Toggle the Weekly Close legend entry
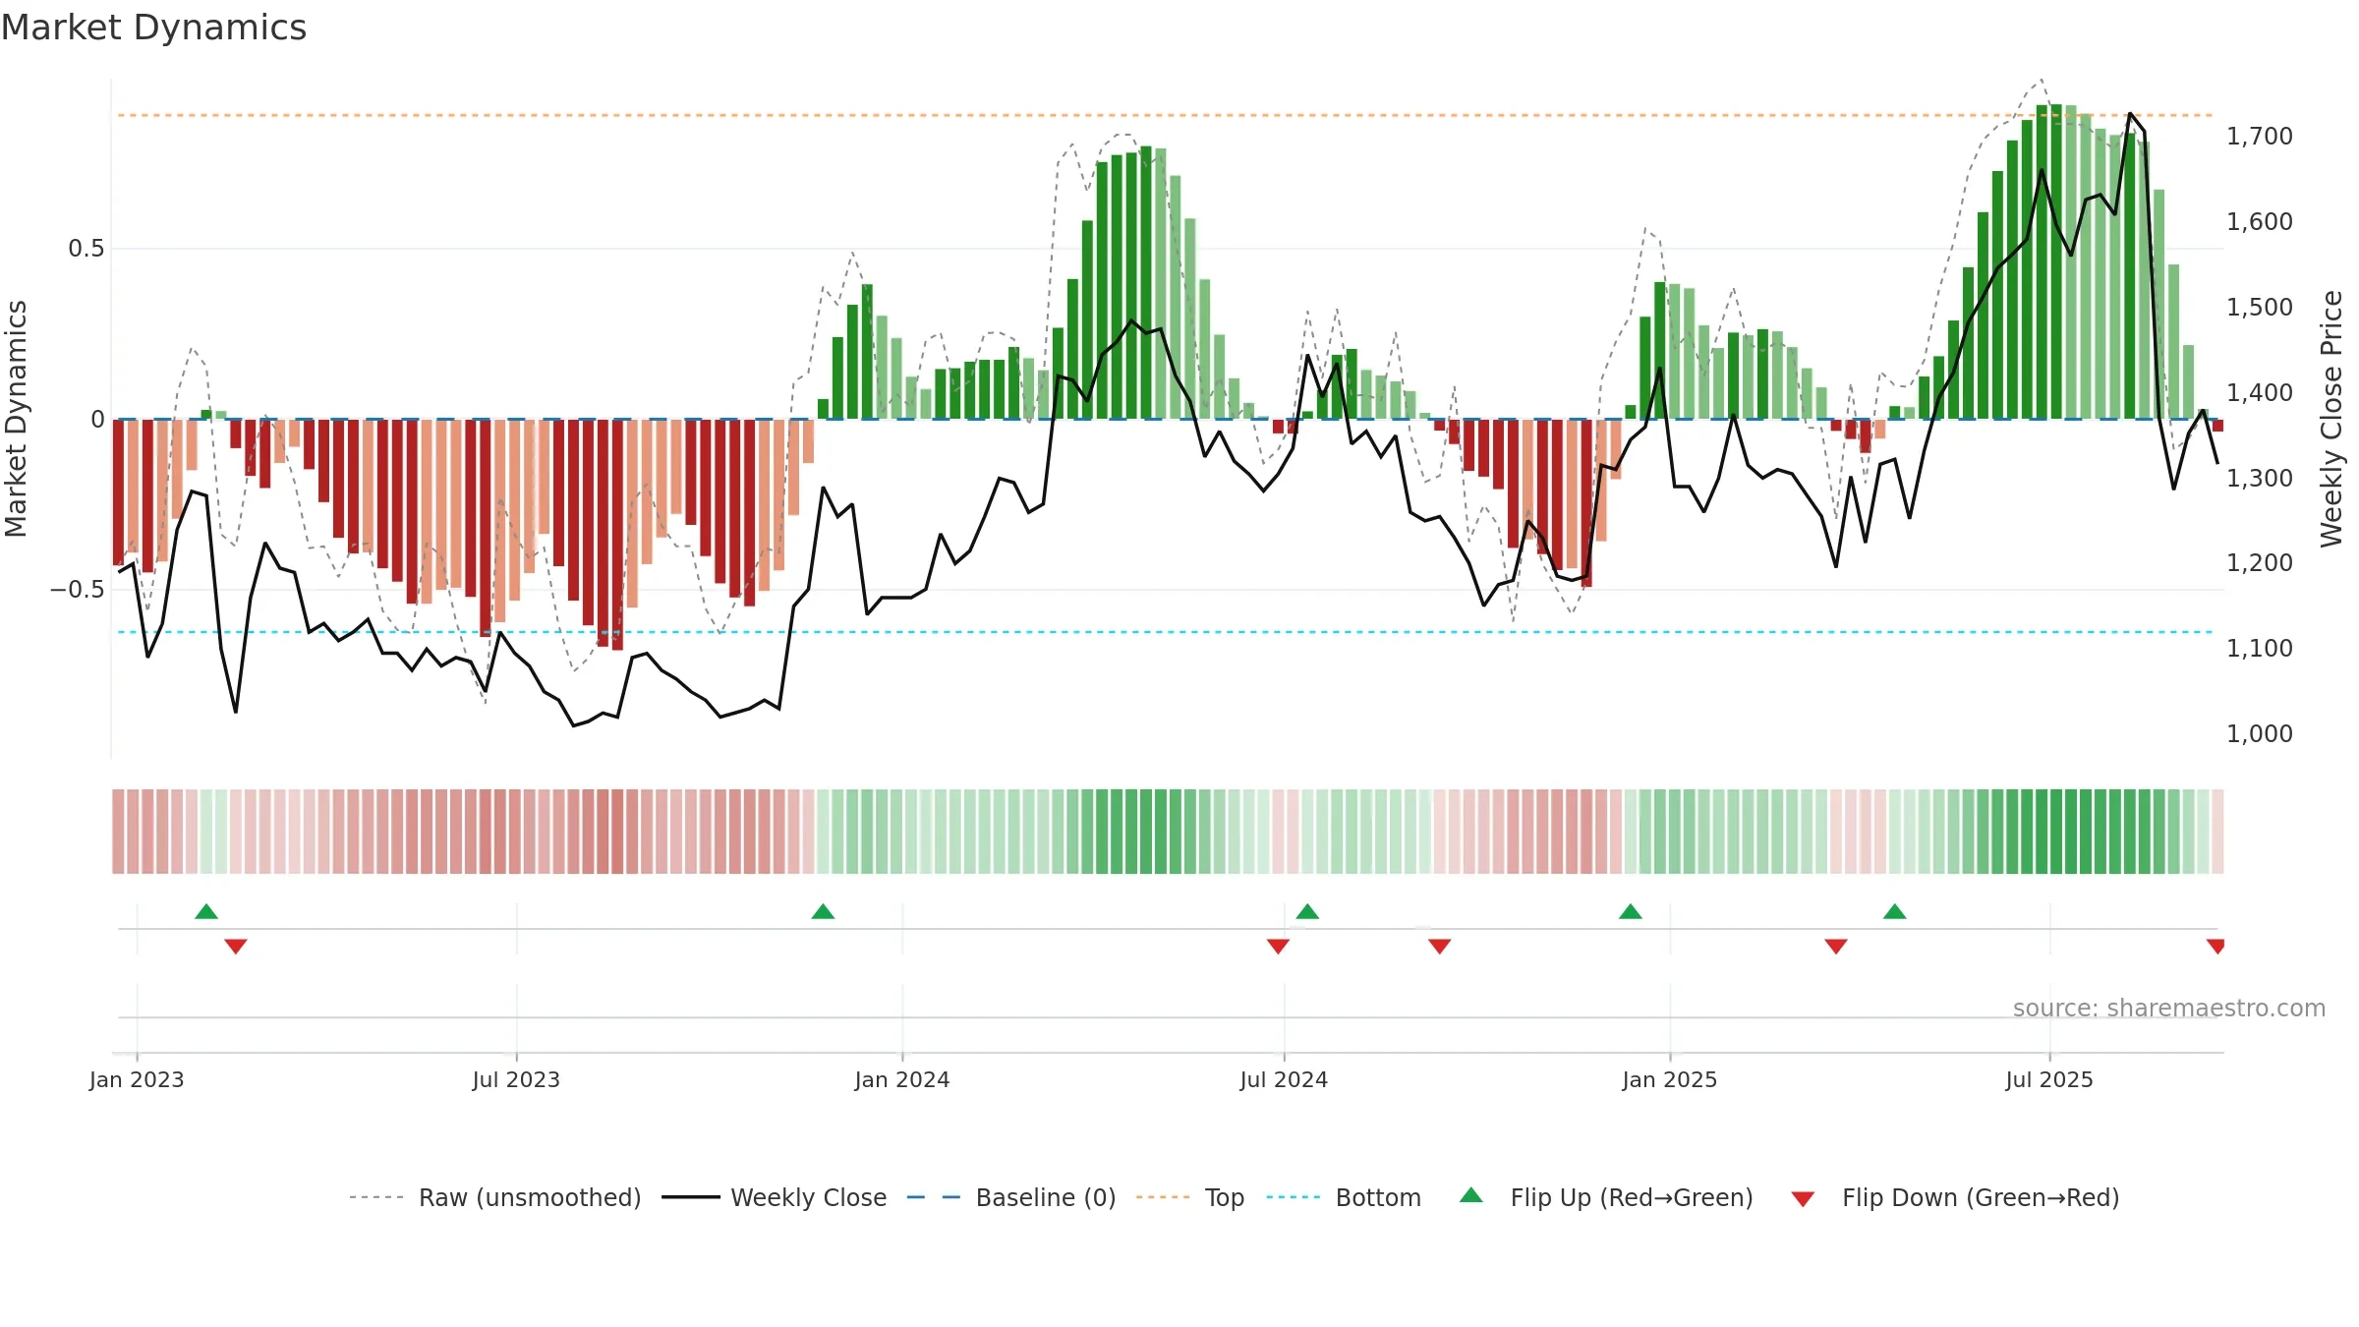 (x=775, y=1197)
